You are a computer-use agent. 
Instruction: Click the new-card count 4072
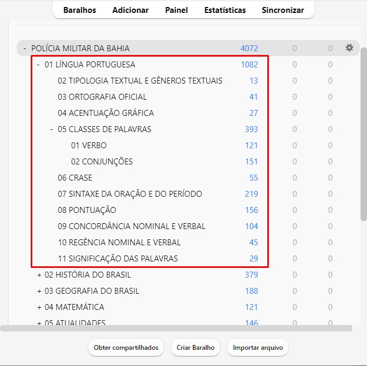(250, 48)
